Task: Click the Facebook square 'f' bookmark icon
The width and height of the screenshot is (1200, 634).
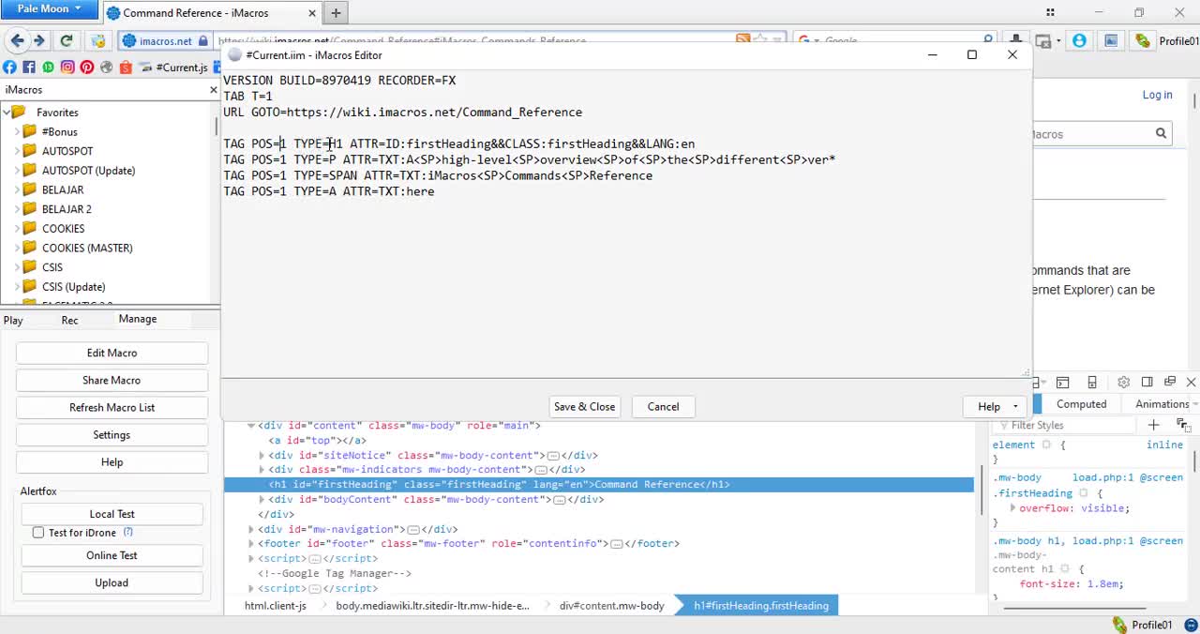Action: coord(29,68)
